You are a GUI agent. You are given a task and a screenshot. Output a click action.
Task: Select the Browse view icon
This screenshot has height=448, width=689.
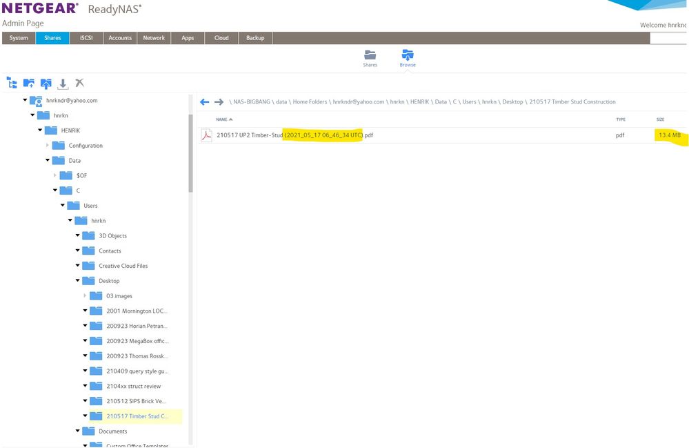coord(408,55)
